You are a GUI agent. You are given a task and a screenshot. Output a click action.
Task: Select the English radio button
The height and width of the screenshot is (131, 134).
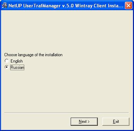pyautogui.click(x=6, y=61)
